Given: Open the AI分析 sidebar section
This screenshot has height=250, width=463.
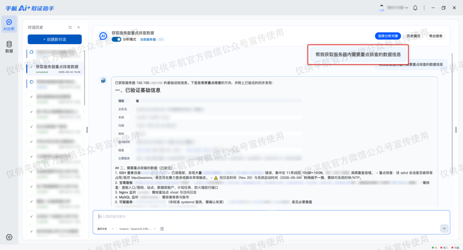Looking at the screenshot, I should 9,25.
